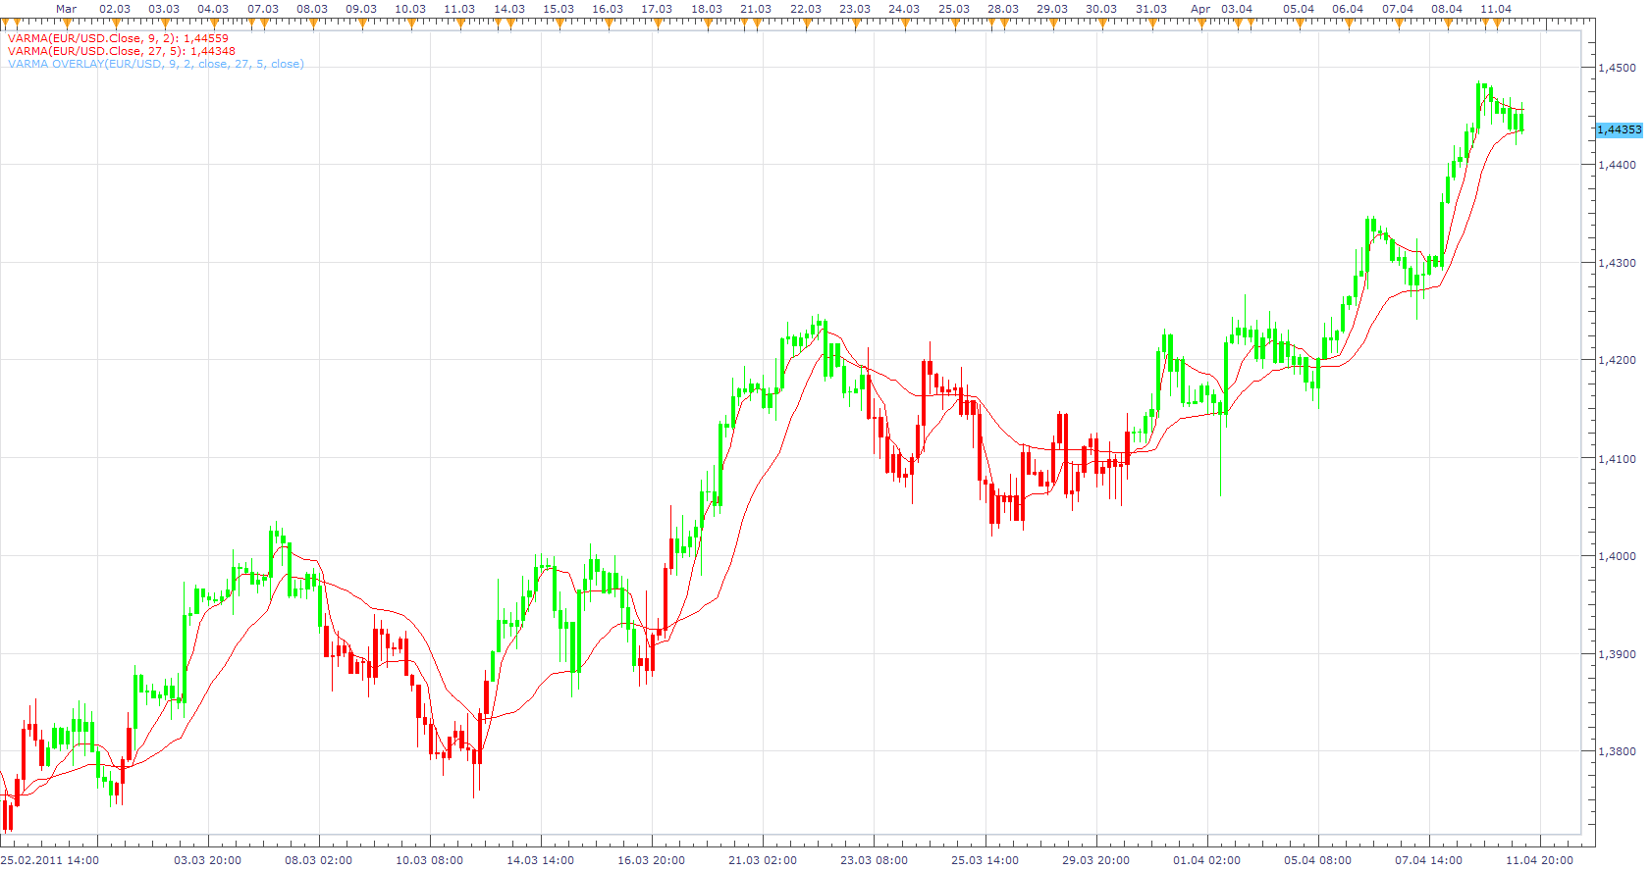The width and height of the screenshot is (1651, 871).
Task: Select the 02.03 date on top axis
Action: [115, 9]
